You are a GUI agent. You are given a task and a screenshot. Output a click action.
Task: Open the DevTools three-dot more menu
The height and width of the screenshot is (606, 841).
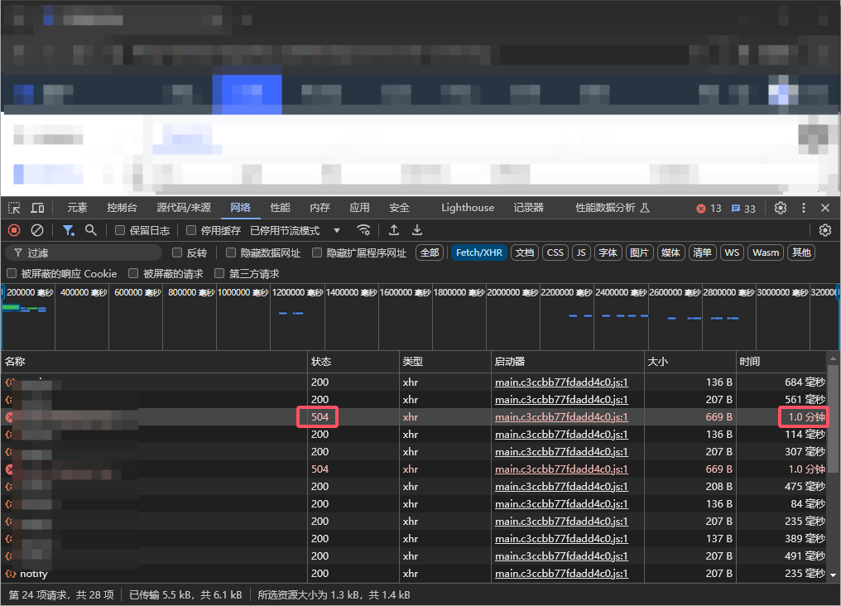(803, 208)
